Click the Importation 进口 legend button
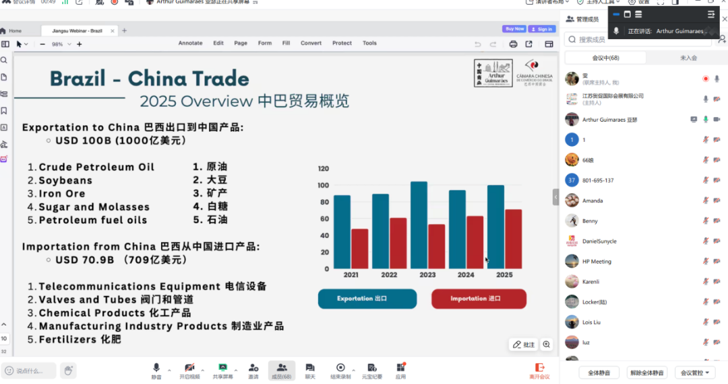This screenshot has width=728, height=384. [479, 299]
